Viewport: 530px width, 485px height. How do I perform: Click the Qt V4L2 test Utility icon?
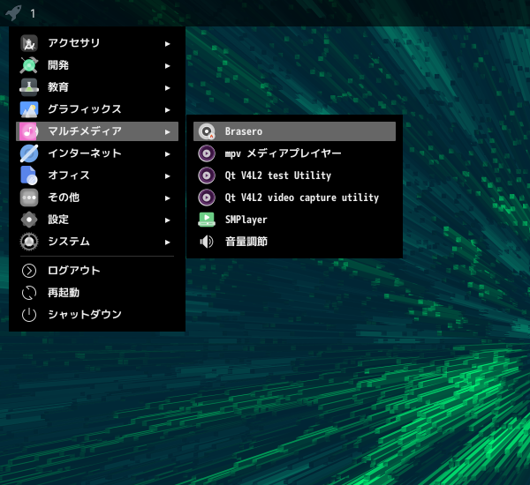point(207,175)
